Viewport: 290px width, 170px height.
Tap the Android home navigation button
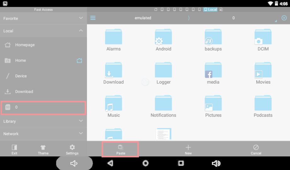pyautogui.click(x=146, y=163)
